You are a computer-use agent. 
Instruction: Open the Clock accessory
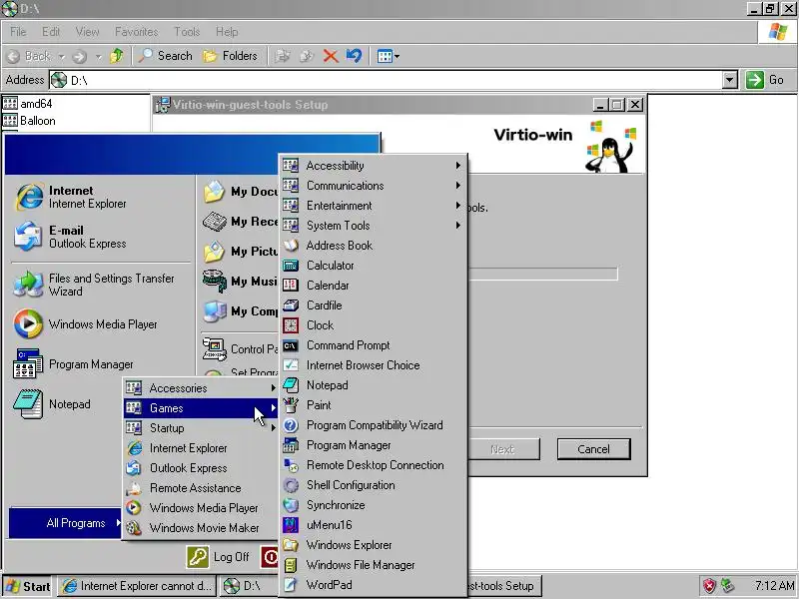[x=373, y=325]
